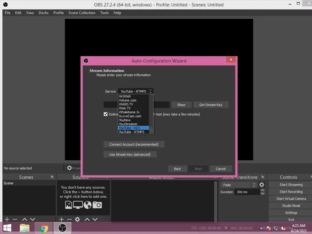Viewport: 312px width, 234px height.
Task: Click Get Stream Key button
Action: point(211,105)
